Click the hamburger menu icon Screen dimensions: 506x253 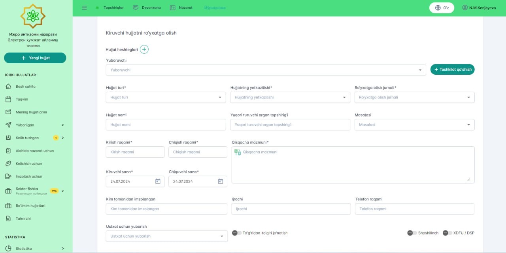[x=84, y=8]
